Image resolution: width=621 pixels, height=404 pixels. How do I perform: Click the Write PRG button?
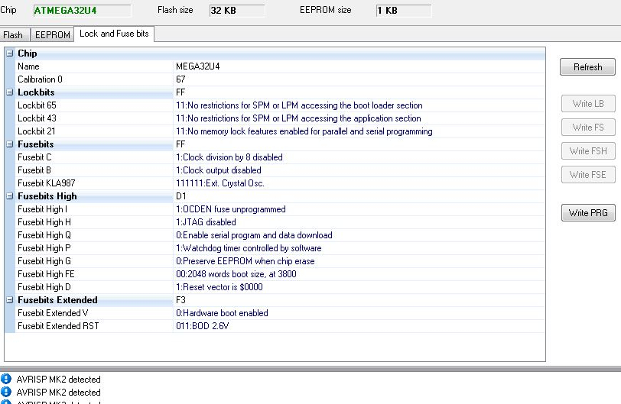point(588,212)
